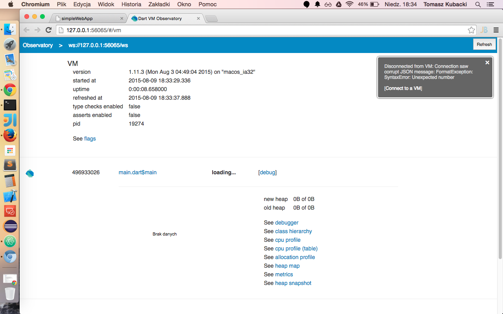The height and width of the screenshot is (314, 503).
Task: Click Observatory in the breadcrumb bar
Action: tap(38, 45)
